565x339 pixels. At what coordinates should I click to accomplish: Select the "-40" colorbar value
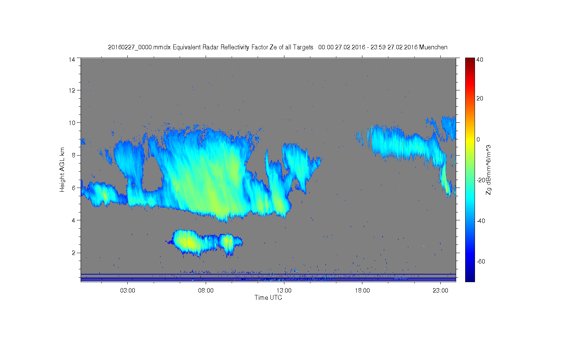point(481,221)
